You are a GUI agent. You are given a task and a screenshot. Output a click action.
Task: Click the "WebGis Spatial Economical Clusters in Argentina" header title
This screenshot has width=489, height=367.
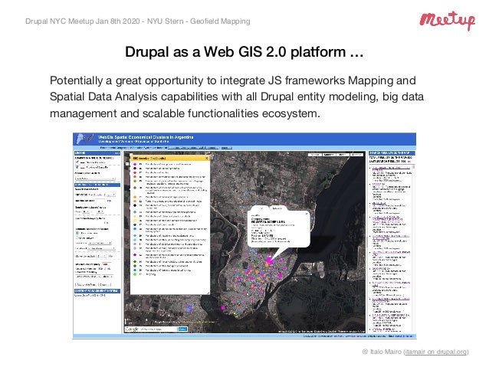(x=146, y=137)
